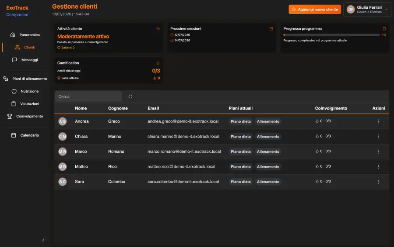
Task: Click Piano dieta tag for Andrea Greco
Action: (241, 121)
